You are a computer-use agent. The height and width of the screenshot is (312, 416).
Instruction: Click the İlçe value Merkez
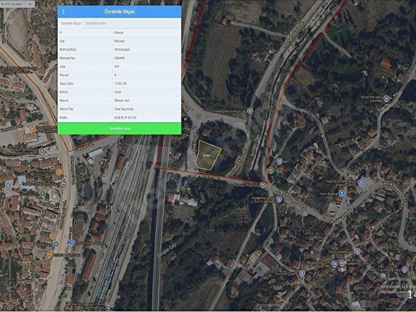click(119, 41)
